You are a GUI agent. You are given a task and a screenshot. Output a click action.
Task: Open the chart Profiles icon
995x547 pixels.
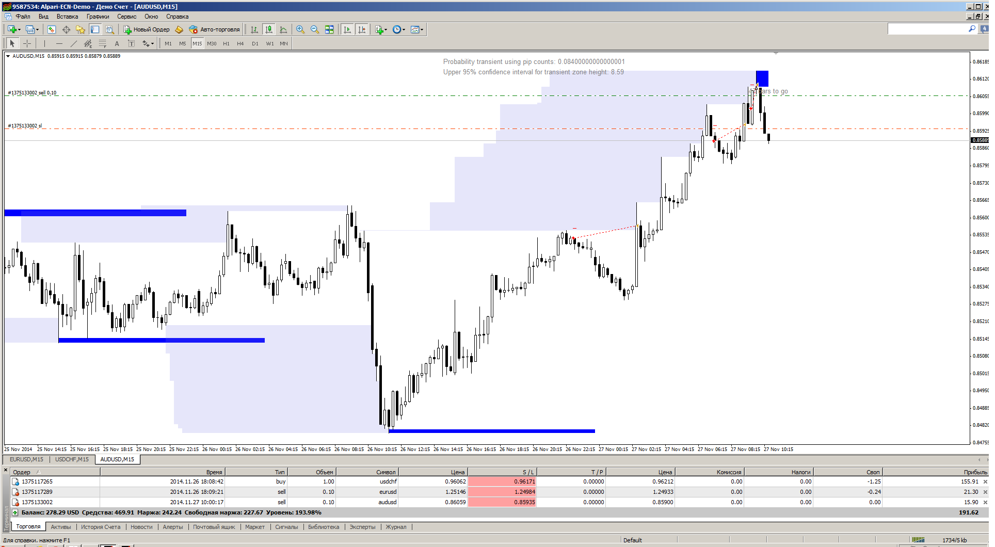pos(30,29)
